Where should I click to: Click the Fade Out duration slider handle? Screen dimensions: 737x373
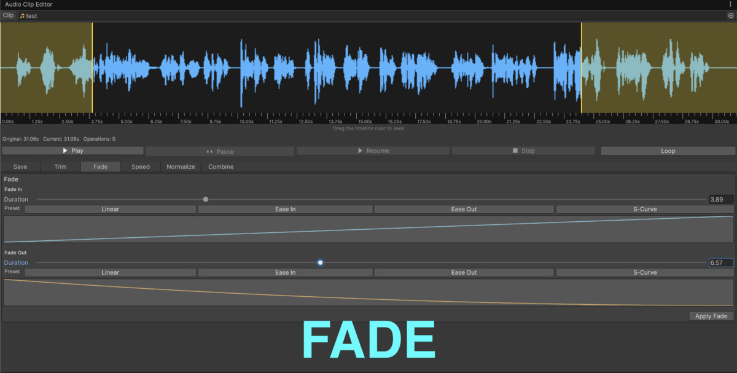[320, 262]
